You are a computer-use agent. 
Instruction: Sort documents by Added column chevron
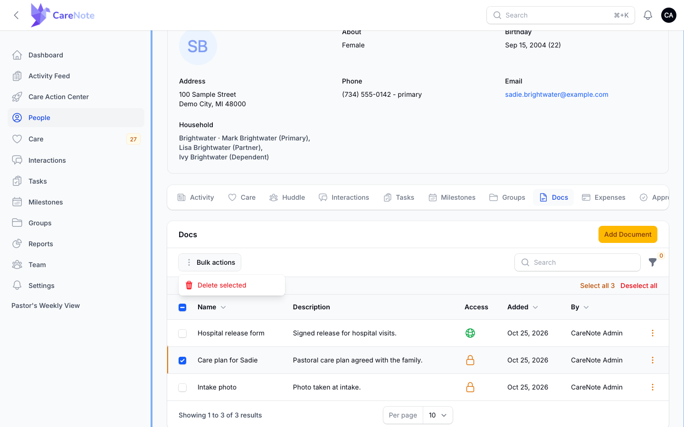click(x=535, y=307)
